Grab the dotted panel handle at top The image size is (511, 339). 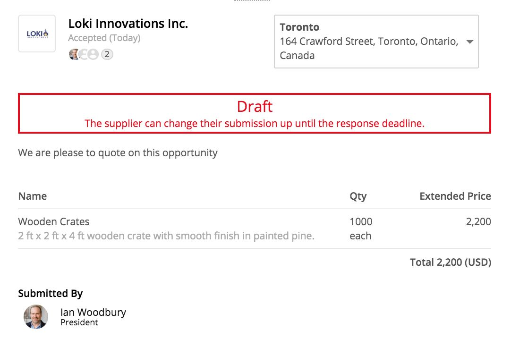click(x=252, y=0)
